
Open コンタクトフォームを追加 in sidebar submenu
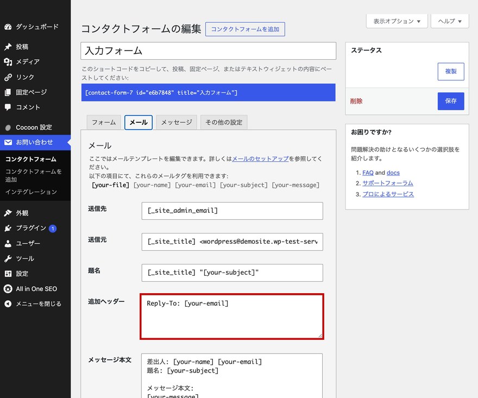tap(33, 175)
